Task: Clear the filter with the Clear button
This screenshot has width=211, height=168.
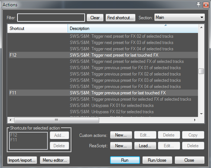Action: tap(95, 18)
